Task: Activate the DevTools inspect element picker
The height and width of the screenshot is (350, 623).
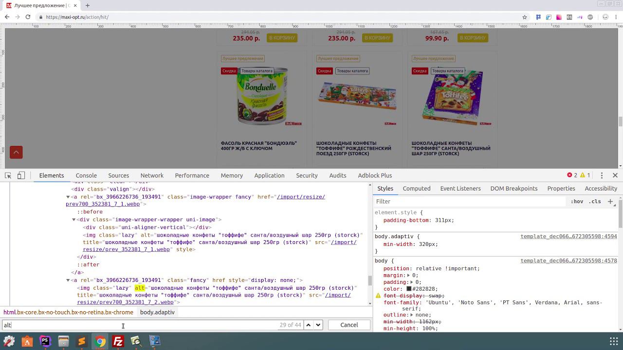Action: point(8,175)
